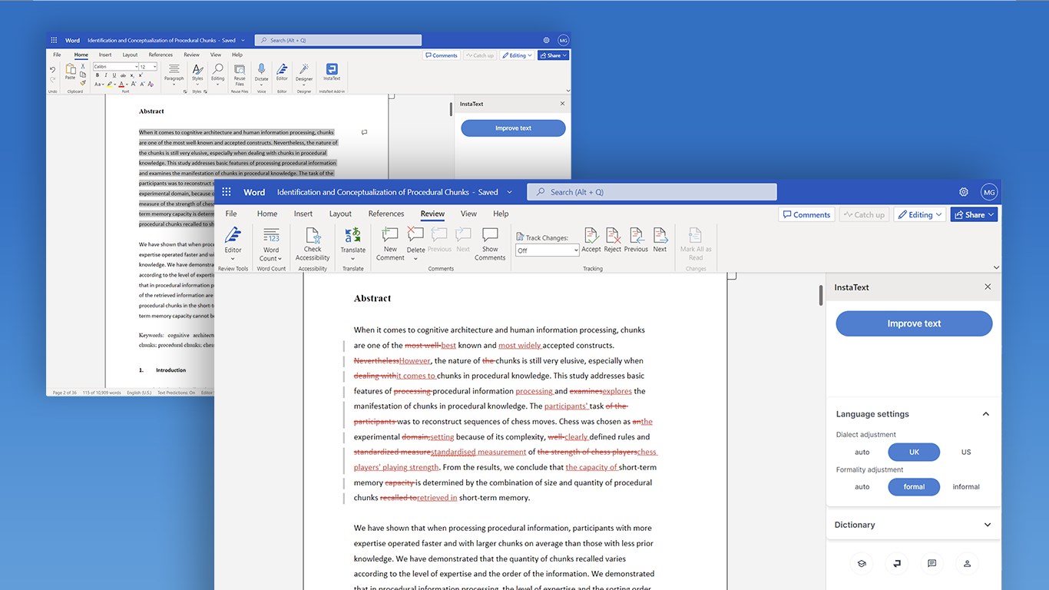The width and height of the screenshot is (1049, 590).
Task: Toggle Underline in back window Font group
Action: point(114,75)
